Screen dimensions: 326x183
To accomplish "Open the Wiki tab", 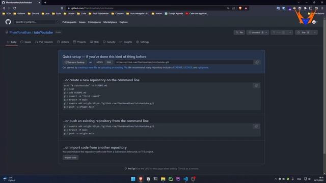I will pos(94,42).
